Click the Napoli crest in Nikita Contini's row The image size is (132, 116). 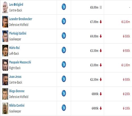(64, 108)
